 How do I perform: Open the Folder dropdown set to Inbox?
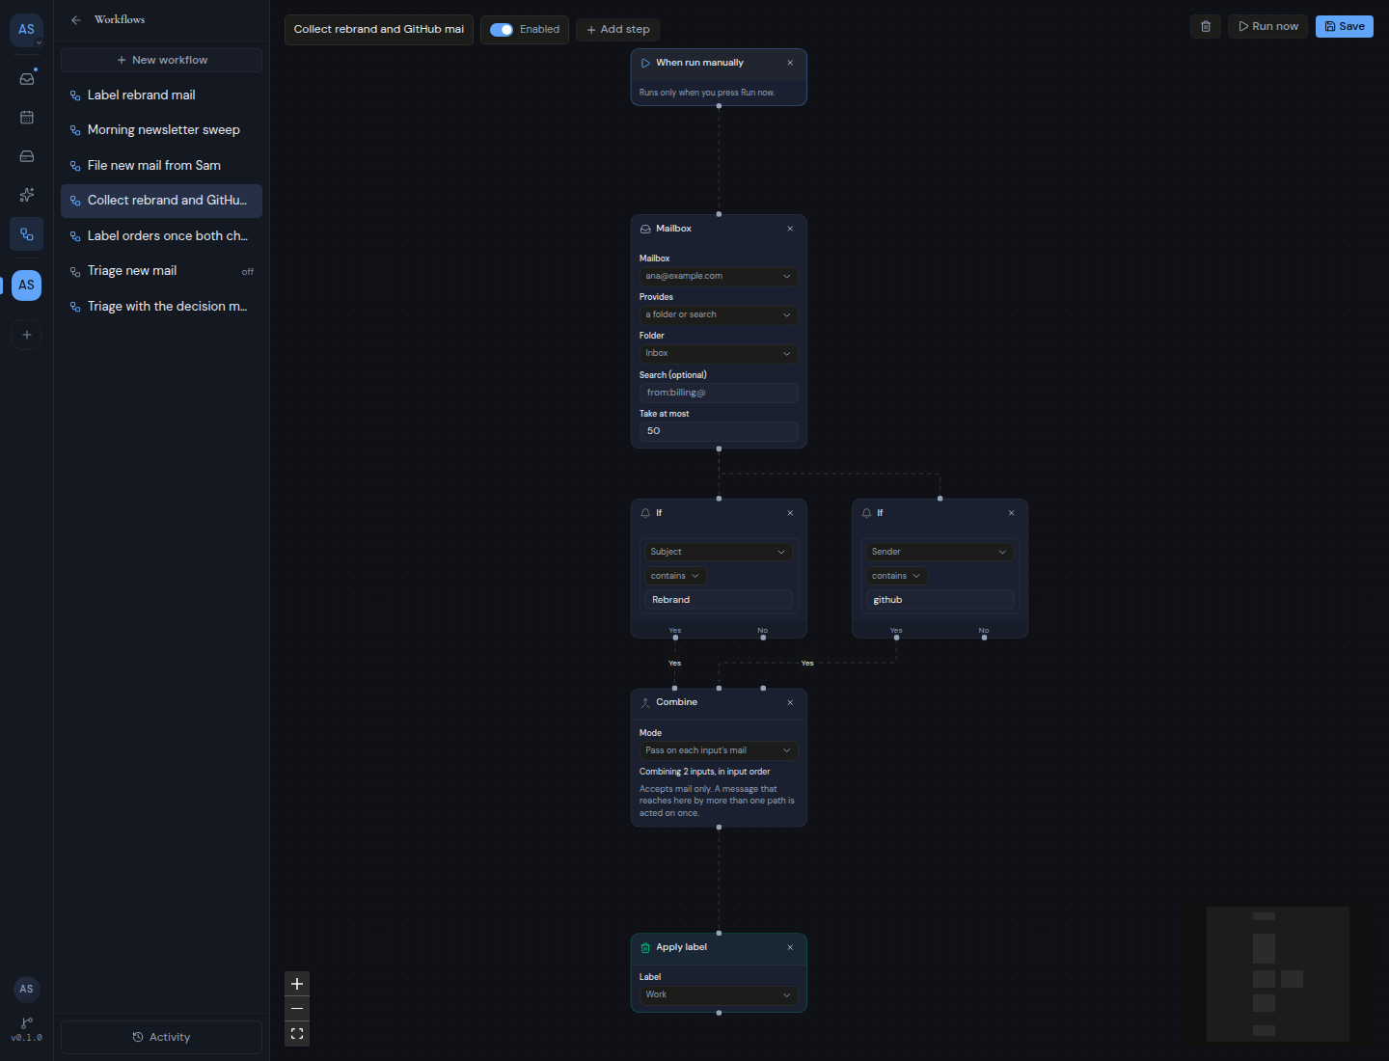tap(719, 354)
